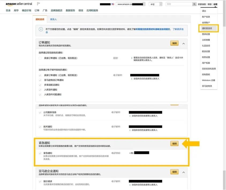
Task: Switch to the 联系人 tab
Action: pyautogui.click(x=54, y=19)
